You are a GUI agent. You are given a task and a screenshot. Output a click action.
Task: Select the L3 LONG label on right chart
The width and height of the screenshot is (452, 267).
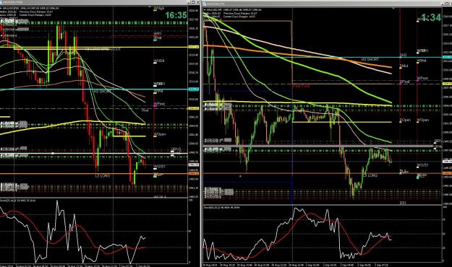370,175
